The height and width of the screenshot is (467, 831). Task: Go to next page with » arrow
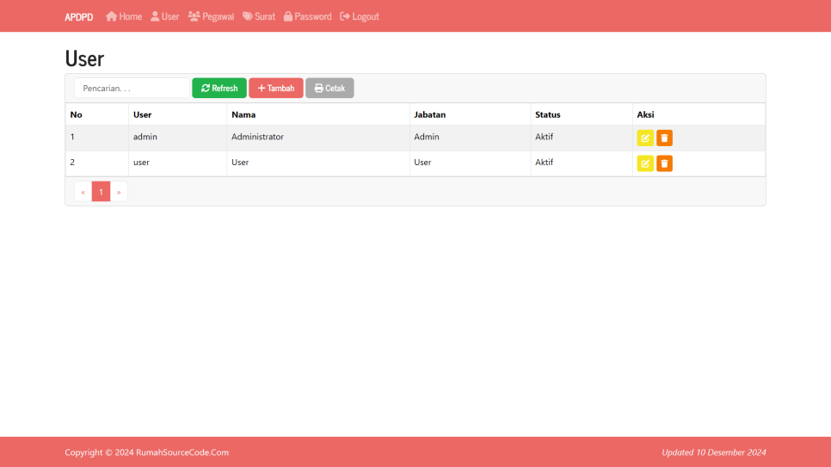click(x=119, y=192)
